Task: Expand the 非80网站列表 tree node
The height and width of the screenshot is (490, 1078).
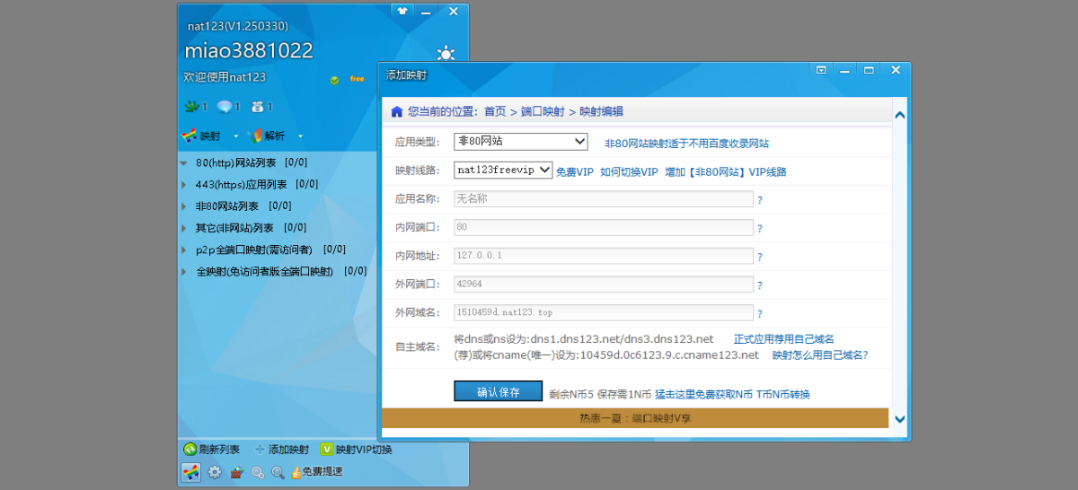Action: pyautogui.click(x=184, y=206)
